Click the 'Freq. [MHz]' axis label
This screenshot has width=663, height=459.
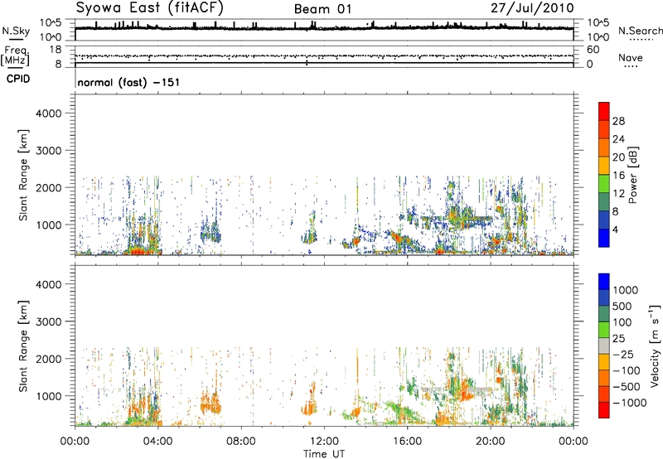tap(15, 56)
